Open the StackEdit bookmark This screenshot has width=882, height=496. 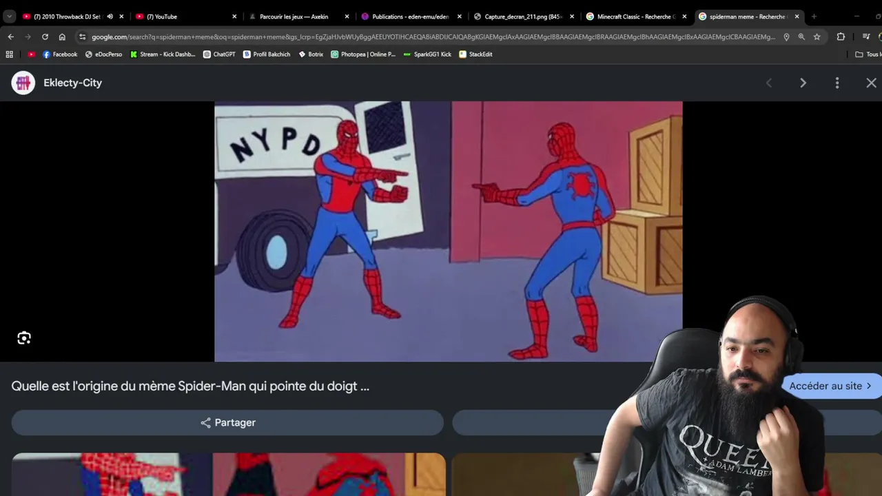click(x=475, y=54)
